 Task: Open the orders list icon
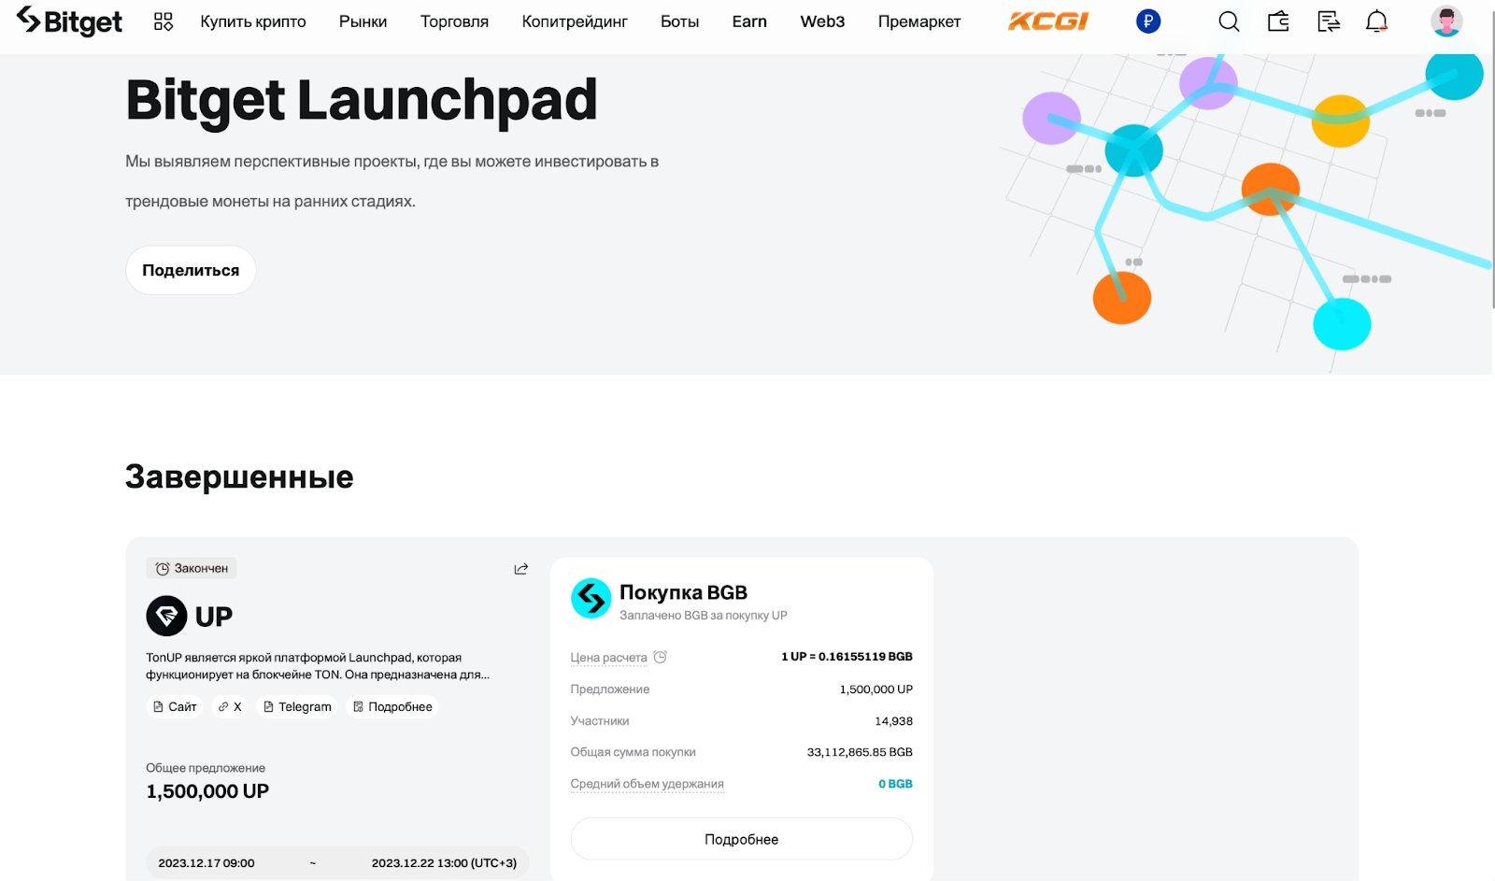point(1328,21)
